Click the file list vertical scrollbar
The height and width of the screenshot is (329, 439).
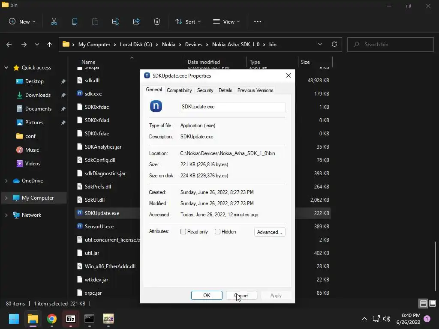tap(436, 266)
